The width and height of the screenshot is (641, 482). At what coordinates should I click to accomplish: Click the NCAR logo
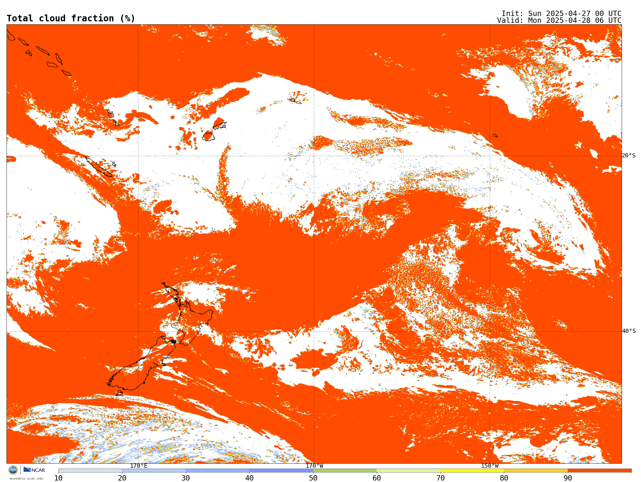pyautogui.click(x=34, y=470)
